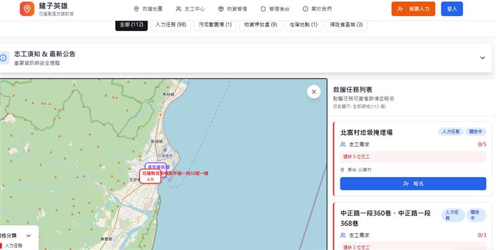This screenshot has height=250, width=496.
Task: Click the route 9 highway shield on map
Action: click(161, 115)
